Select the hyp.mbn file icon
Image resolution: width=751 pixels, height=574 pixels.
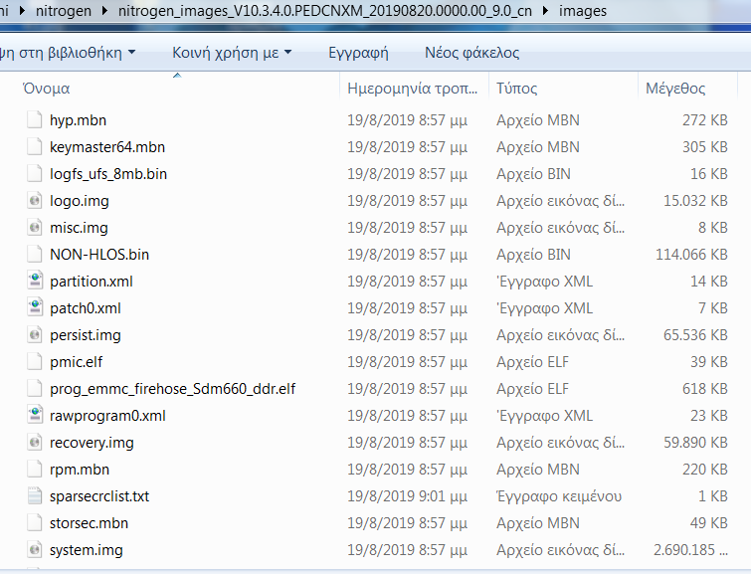pos(36,120)
